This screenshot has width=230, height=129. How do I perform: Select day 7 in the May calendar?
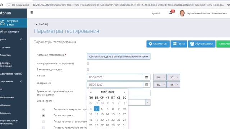coord(107,109)
